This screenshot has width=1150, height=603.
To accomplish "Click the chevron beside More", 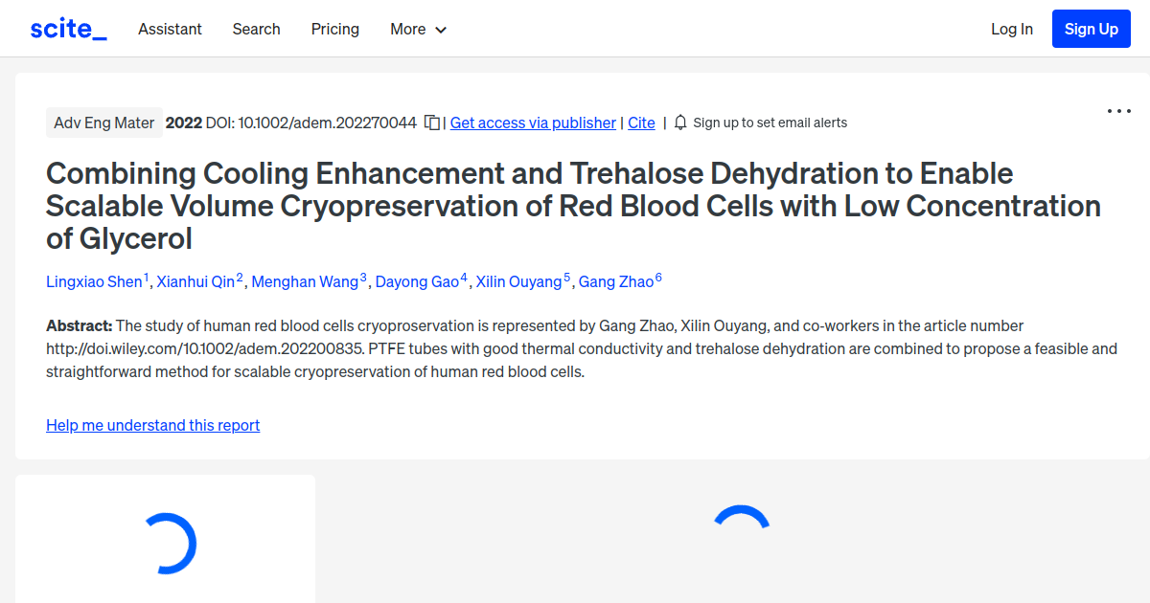I will (441, 30).
